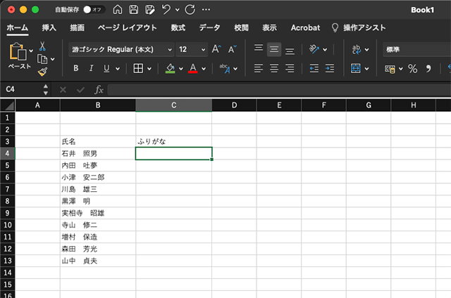Screen dimensions: 451x298
Task: Open the 数式 ribbon tab
Action: [x=178, y=28]
